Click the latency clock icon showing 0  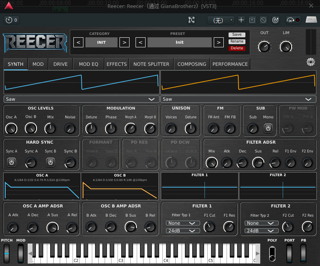[x=12, y=20]
